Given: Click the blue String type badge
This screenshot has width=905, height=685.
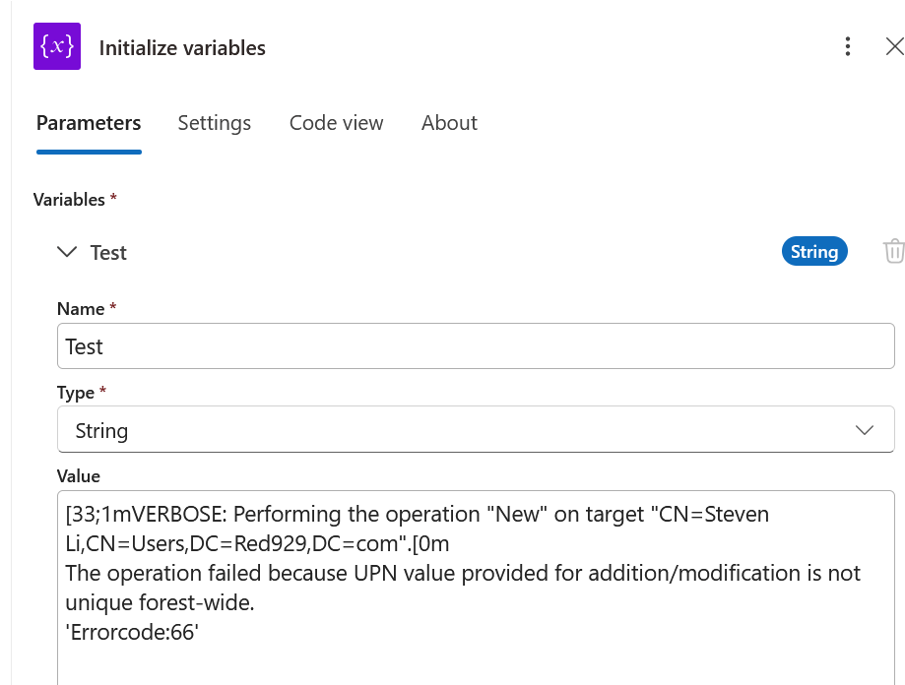Looking at the screenshot, I should [814, 251].
